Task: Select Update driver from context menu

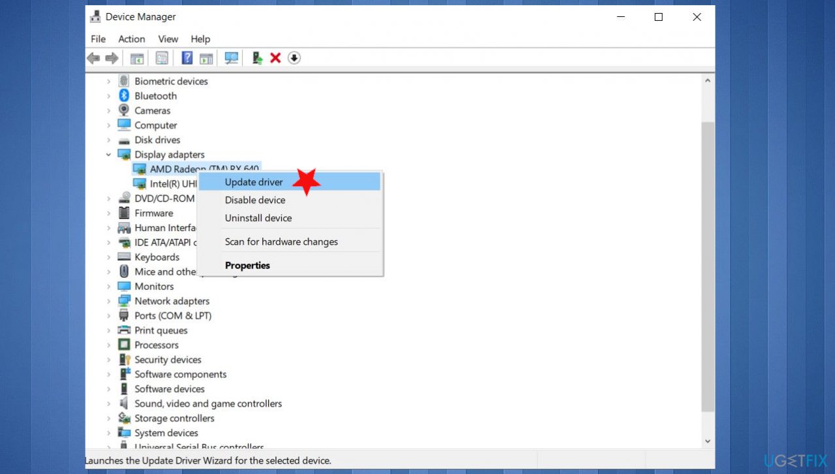Action: point(254,182)
